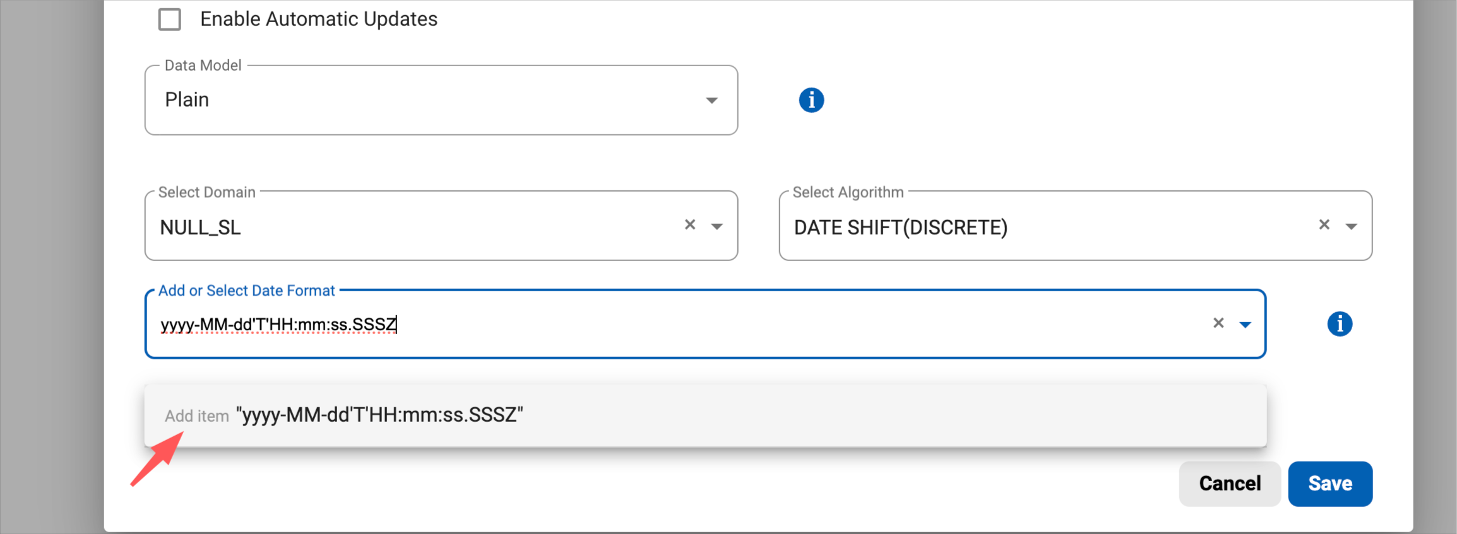This screenshot has height=534, width=1457.
Task: Check the Enable Automatic Updates box
Action: (169, 19)
